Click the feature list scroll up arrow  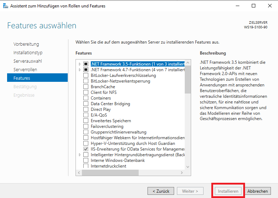coord(188,63)
